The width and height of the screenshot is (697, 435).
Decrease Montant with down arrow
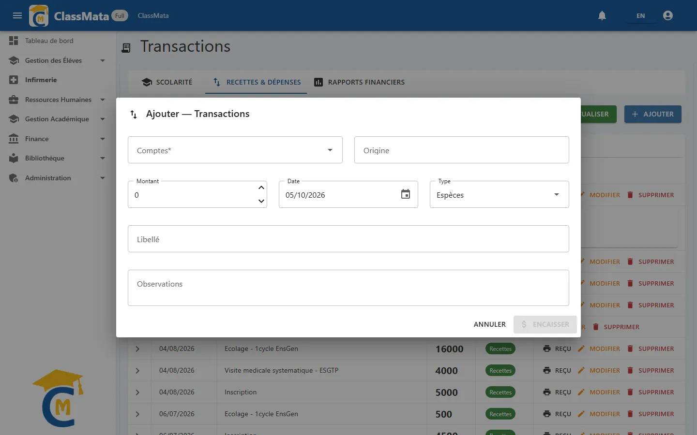(261, 201)
